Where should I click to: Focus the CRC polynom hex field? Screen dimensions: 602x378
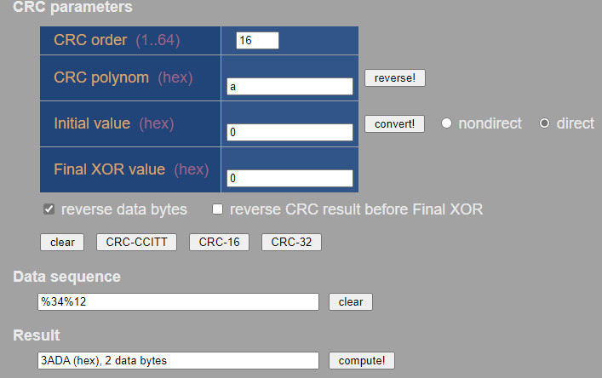290,86
